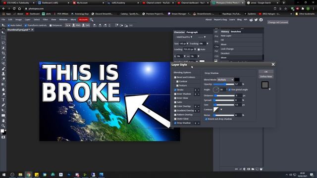Select the Gradient tool
Image resolution: width=317 pixels, height=178 pixels.
pos(3,85)
